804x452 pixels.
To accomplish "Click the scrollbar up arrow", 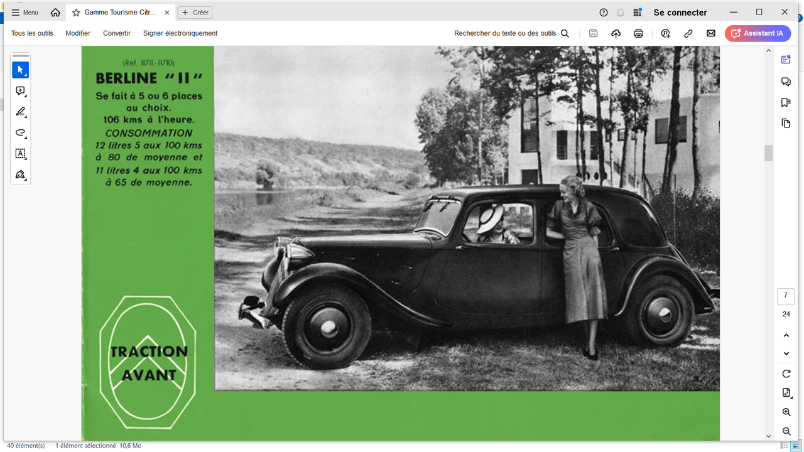I will (768, 51).
